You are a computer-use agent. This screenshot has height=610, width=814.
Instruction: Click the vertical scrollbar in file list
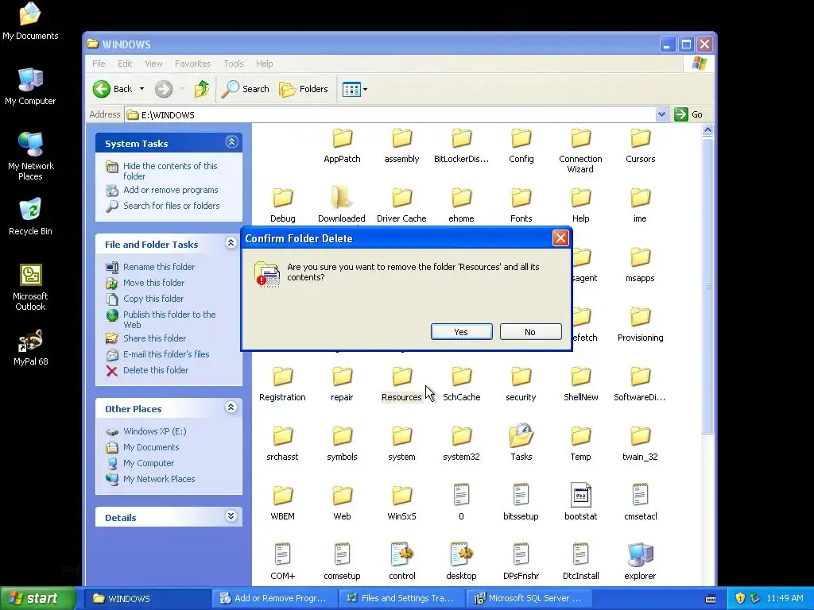707,285
